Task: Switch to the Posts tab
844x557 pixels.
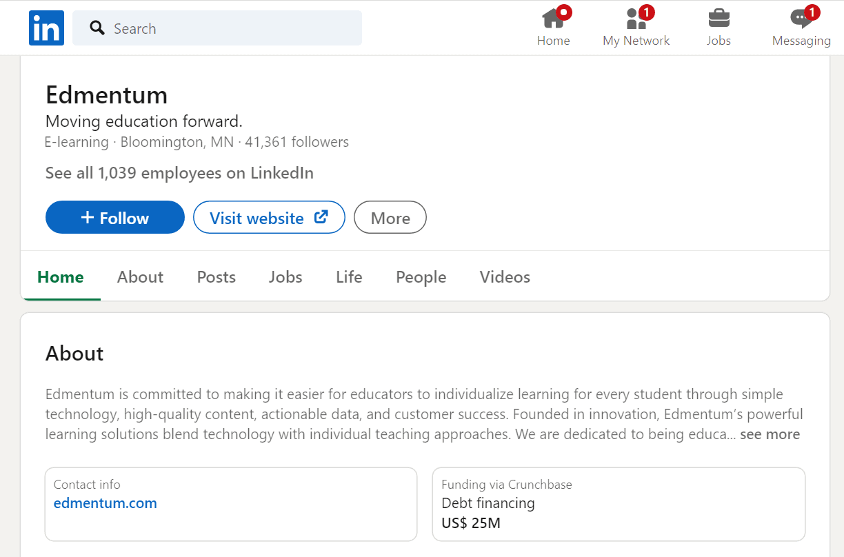Action: point(217,277)
